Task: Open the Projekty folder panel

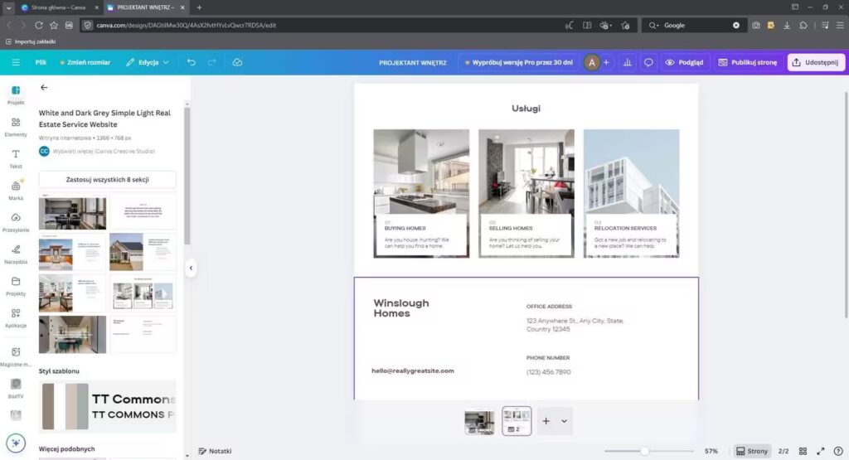Action: 16,286
